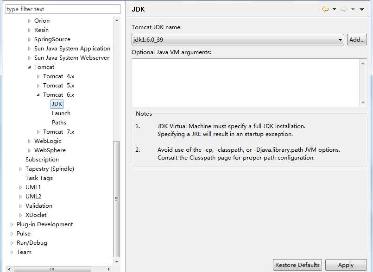This screenshot has height=272, width=373.
Task: Expand the WebLogic tree node
Action: point(29,142)
